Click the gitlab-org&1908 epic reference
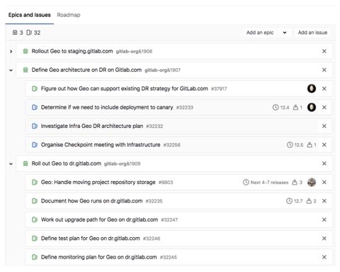 pyautogui.click(x=134, y=51)
